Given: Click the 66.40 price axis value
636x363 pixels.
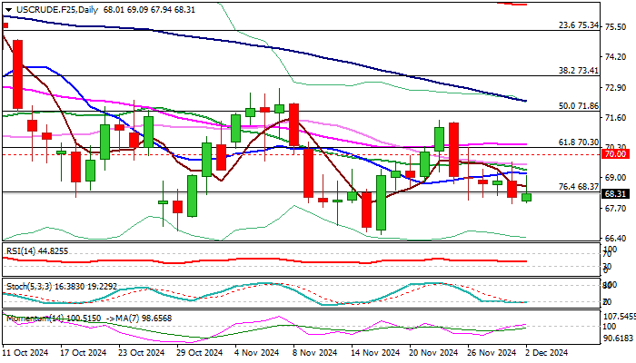Looking at the screenshot, I should 614,239.
